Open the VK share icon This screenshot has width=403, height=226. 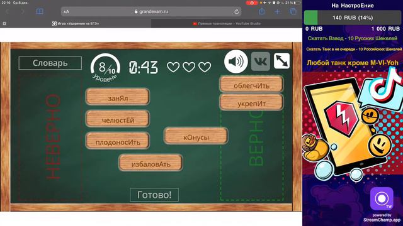[x=260, y=62]
